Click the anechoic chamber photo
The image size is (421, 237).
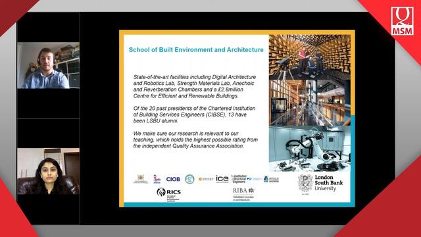310,57
